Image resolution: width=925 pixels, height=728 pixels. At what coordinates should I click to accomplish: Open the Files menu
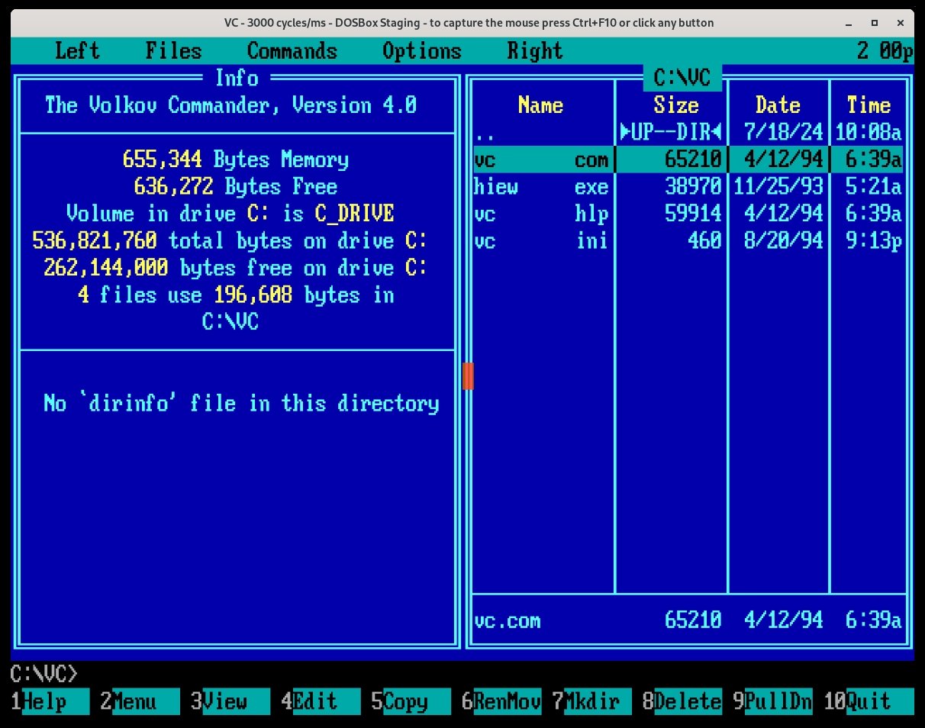(x=173, y=51)
